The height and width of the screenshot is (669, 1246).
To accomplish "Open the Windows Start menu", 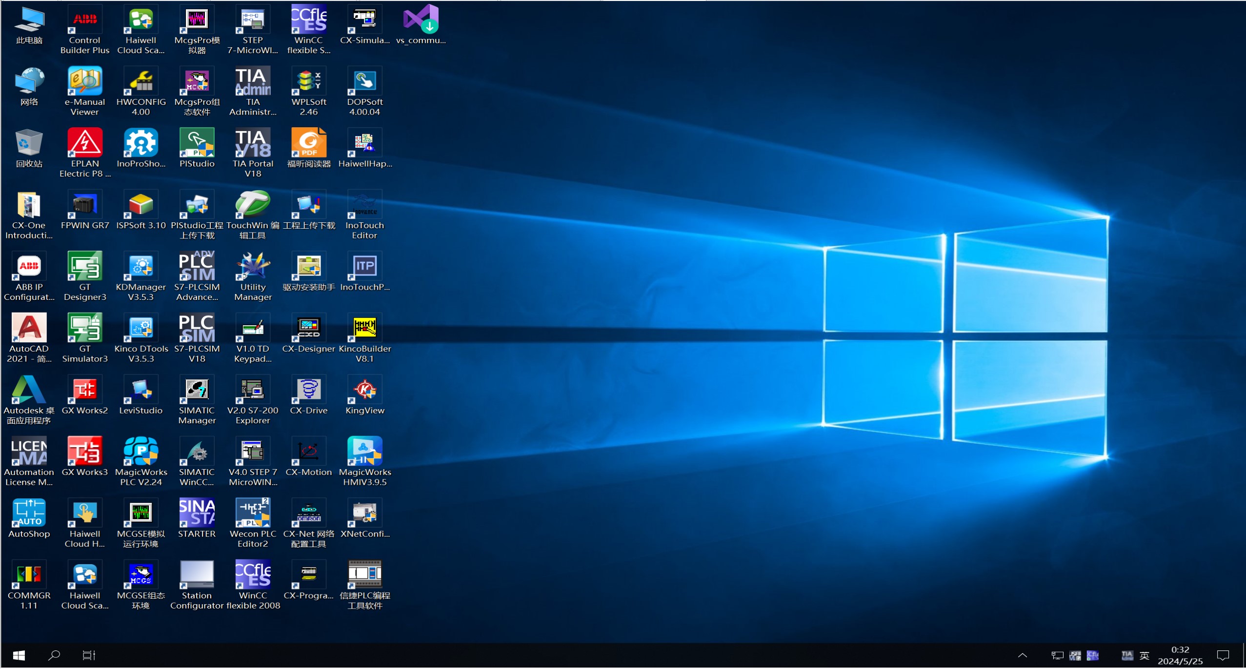I will tap(19, 655).
